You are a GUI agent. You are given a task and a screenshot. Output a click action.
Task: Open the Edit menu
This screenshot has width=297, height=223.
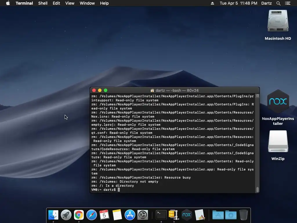click(x=56, y=3)
